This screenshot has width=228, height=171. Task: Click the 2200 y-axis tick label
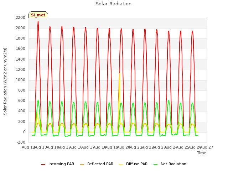[x=21, y=17]
